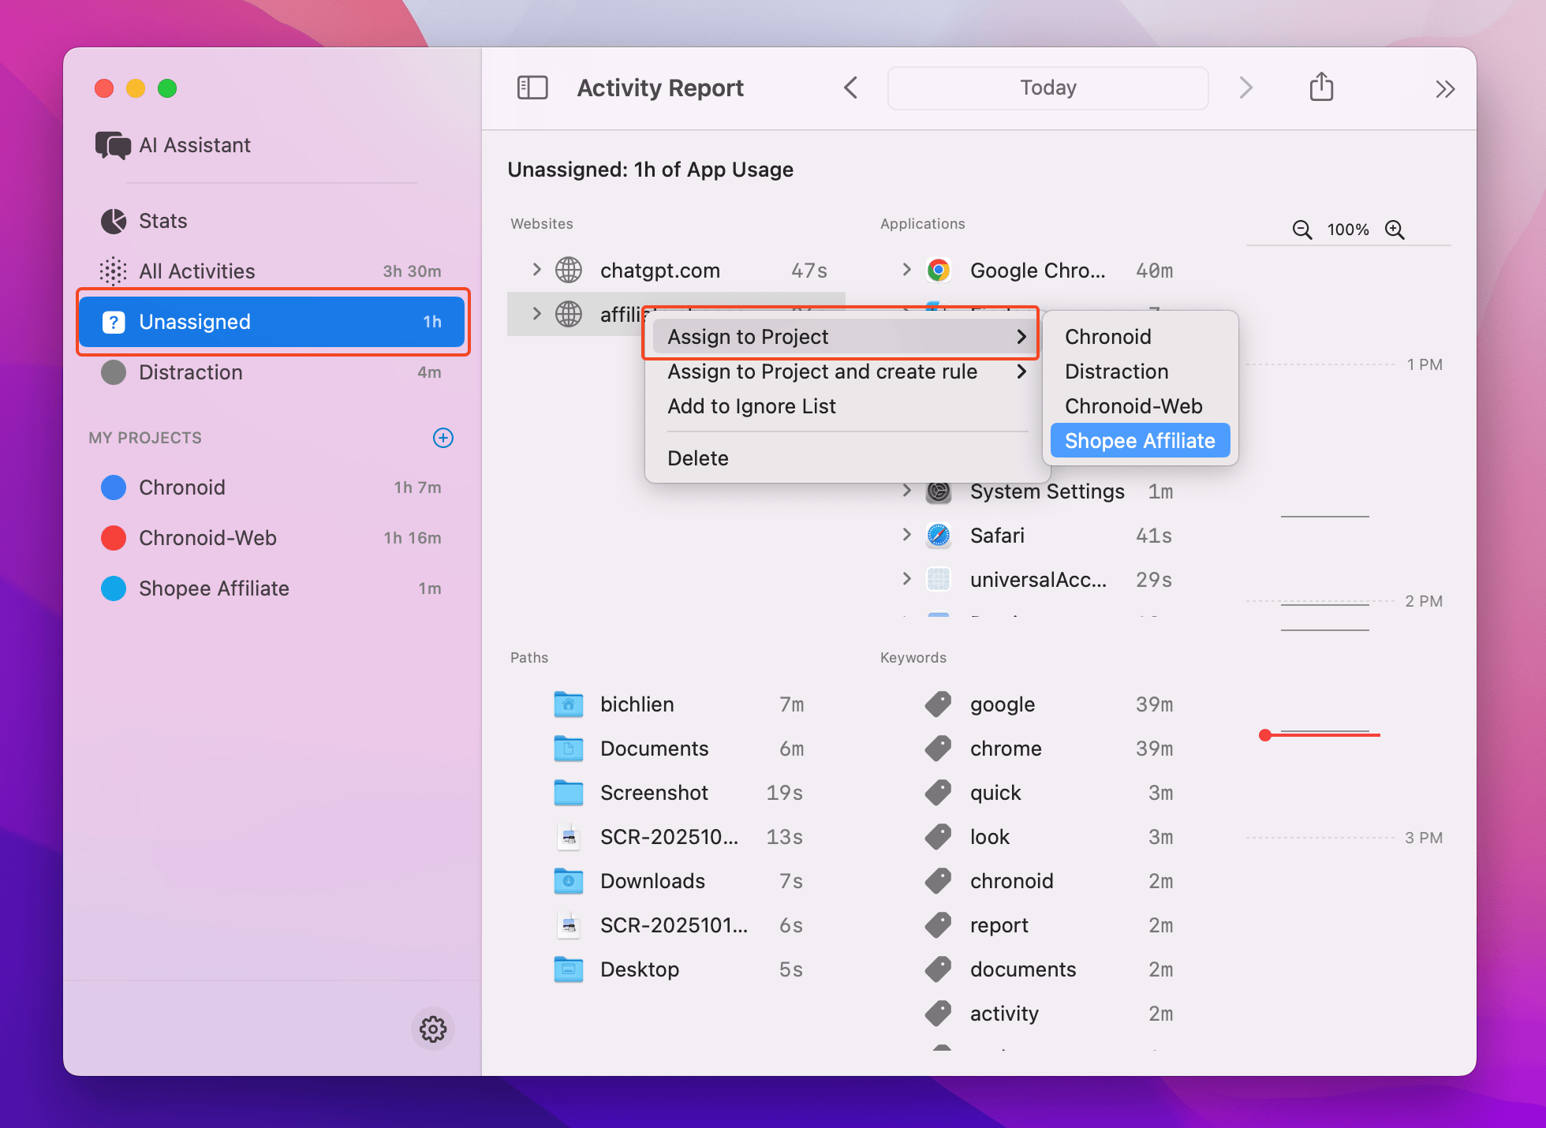This screenshot has height=1128, width=1546.
Task: Select the Distraction category in the sidebar
Action: pos(190,372)
